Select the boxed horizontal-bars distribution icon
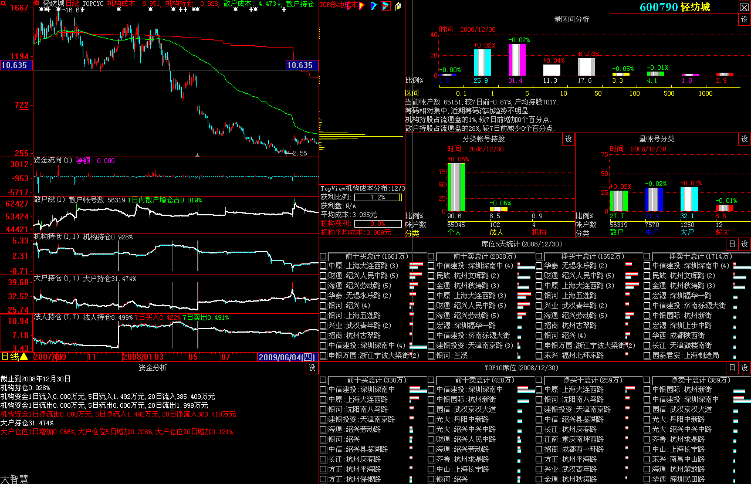Screen dimensions: 751x484 tap(385, 6)
